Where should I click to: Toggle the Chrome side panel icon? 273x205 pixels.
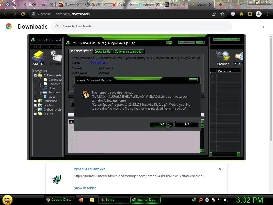[250, 14]
